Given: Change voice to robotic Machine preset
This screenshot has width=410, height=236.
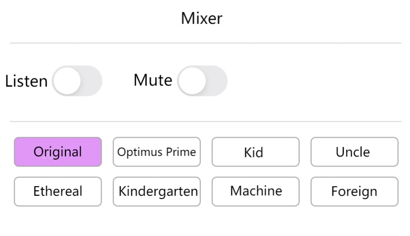Looking at the screenshot, I should tap(255, 191).
